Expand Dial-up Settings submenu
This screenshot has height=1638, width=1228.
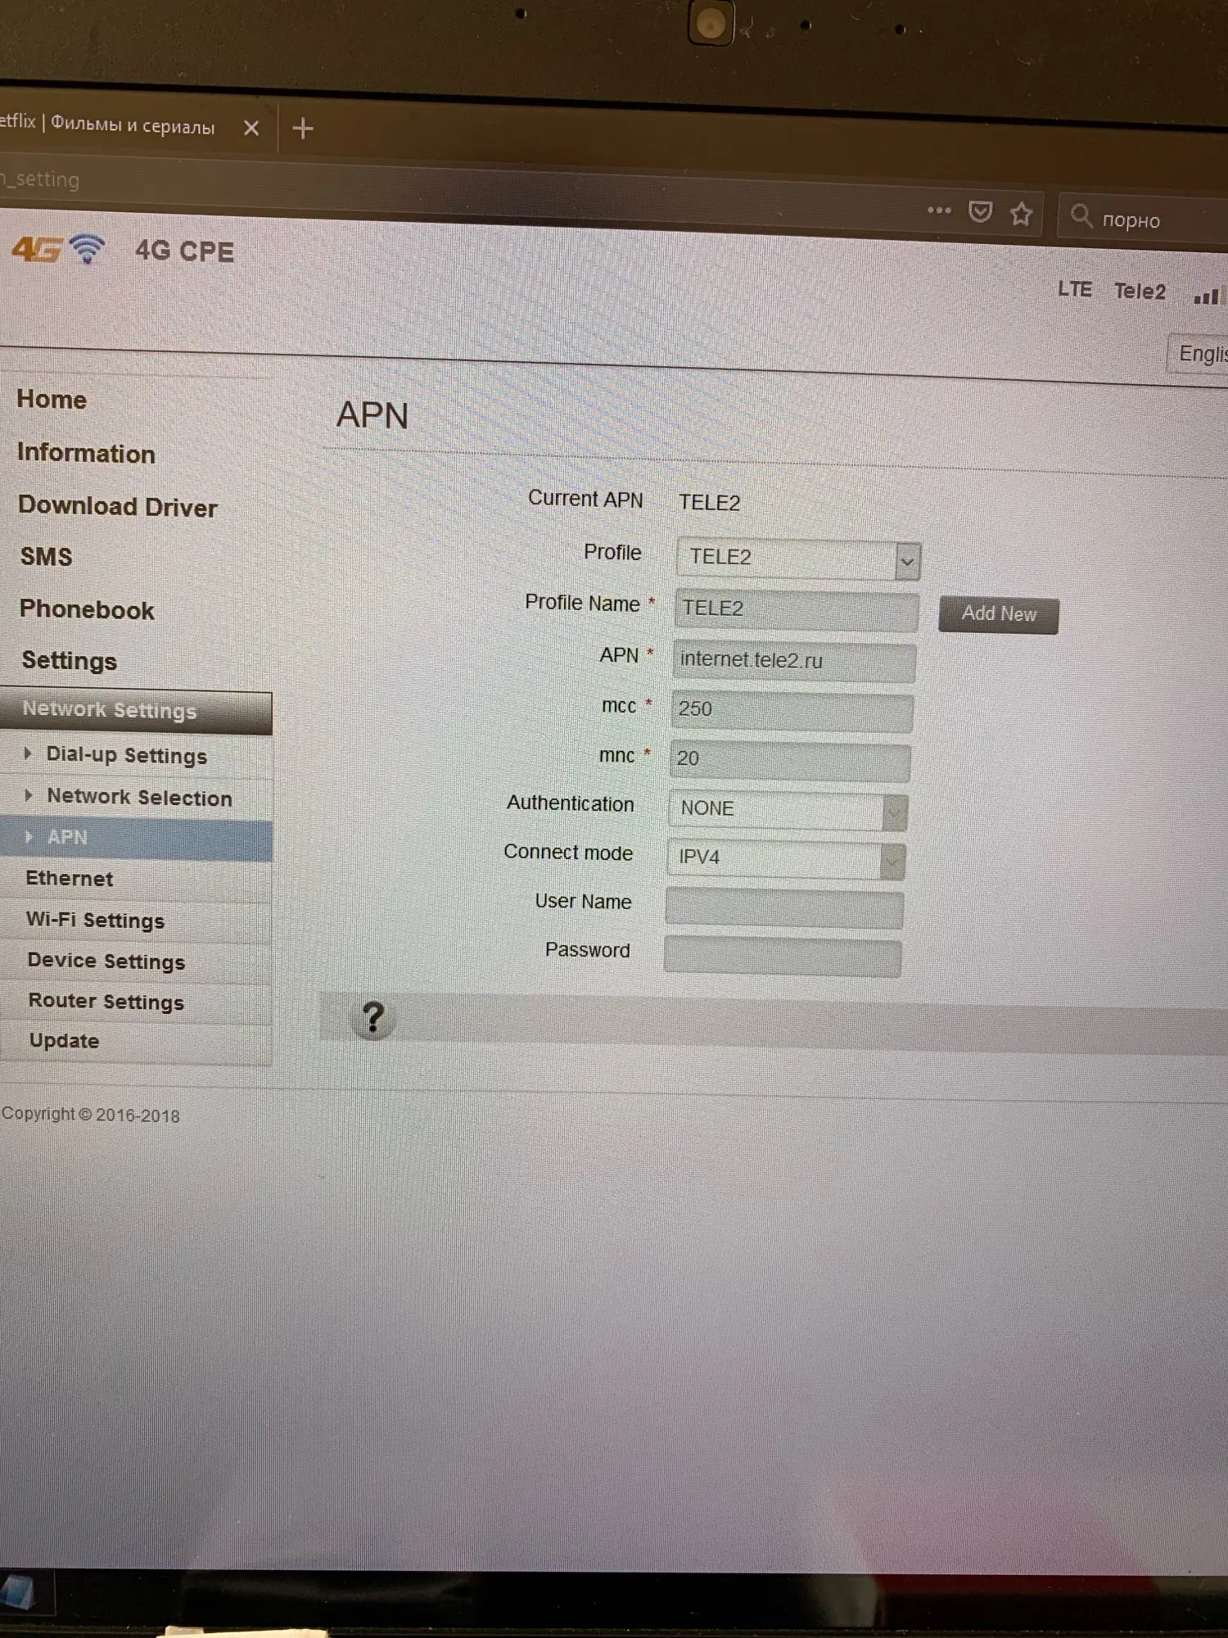[126, 755]
